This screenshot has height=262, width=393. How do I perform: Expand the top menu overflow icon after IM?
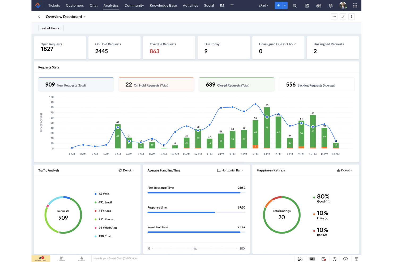click(x=232, y=5)
